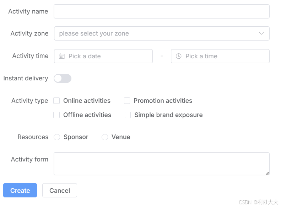Choose the Venue radio option

click(x=105, y=137)
